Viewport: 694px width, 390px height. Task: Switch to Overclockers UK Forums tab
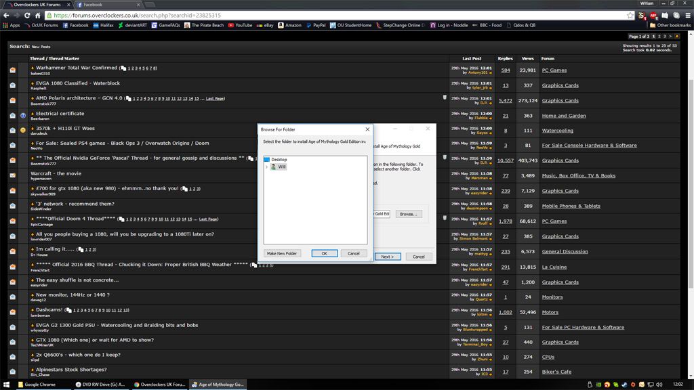[37, 5]
